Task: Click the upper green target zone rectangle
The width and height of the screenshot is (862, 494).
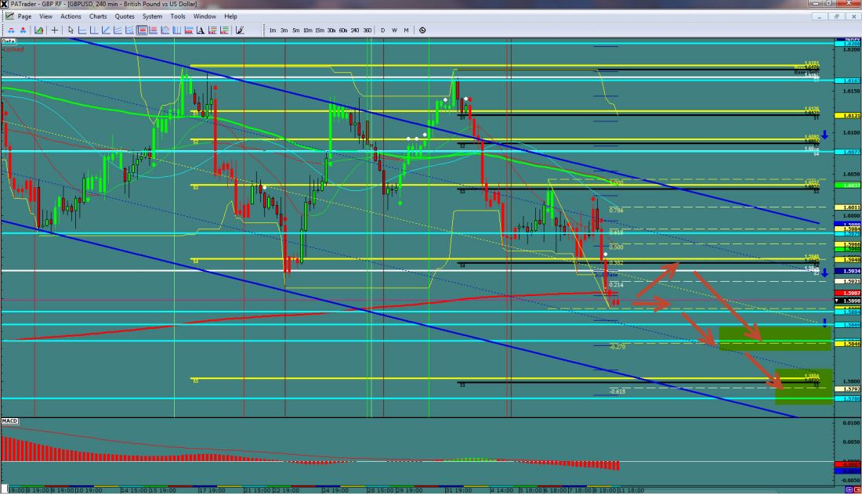Action: click(x=774, y=337)
